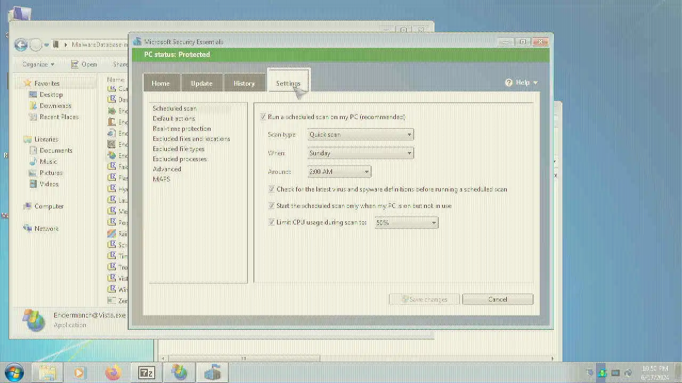This screenshot has height=383, width=682.
Task: Click the green tray icon
Action: coord(602,373)
